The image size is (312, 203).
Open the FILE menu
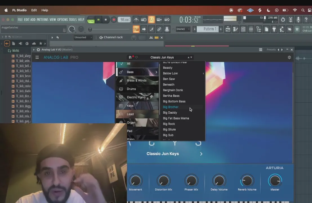click(20, 19)
